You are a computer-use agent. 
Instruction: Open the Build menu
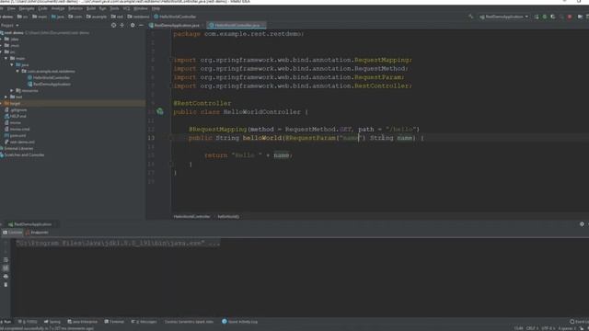coord(91,8)
